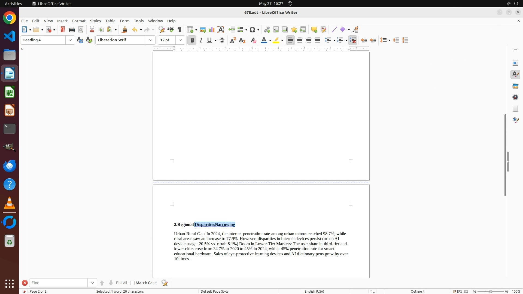Open the Tools menu
Viewport: 523px width, 294px height.
[139, 21]
